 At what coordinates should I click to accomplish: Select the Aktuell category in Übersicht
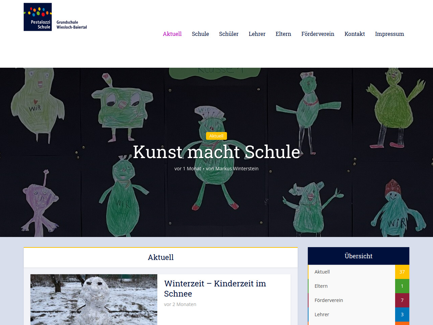(322, 272)
